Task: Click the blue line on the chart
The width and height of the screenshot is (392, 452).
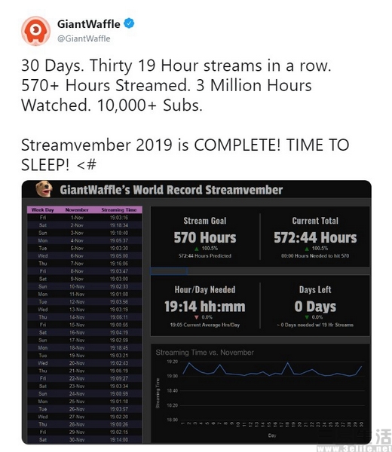Action: [x=273, y=370]
